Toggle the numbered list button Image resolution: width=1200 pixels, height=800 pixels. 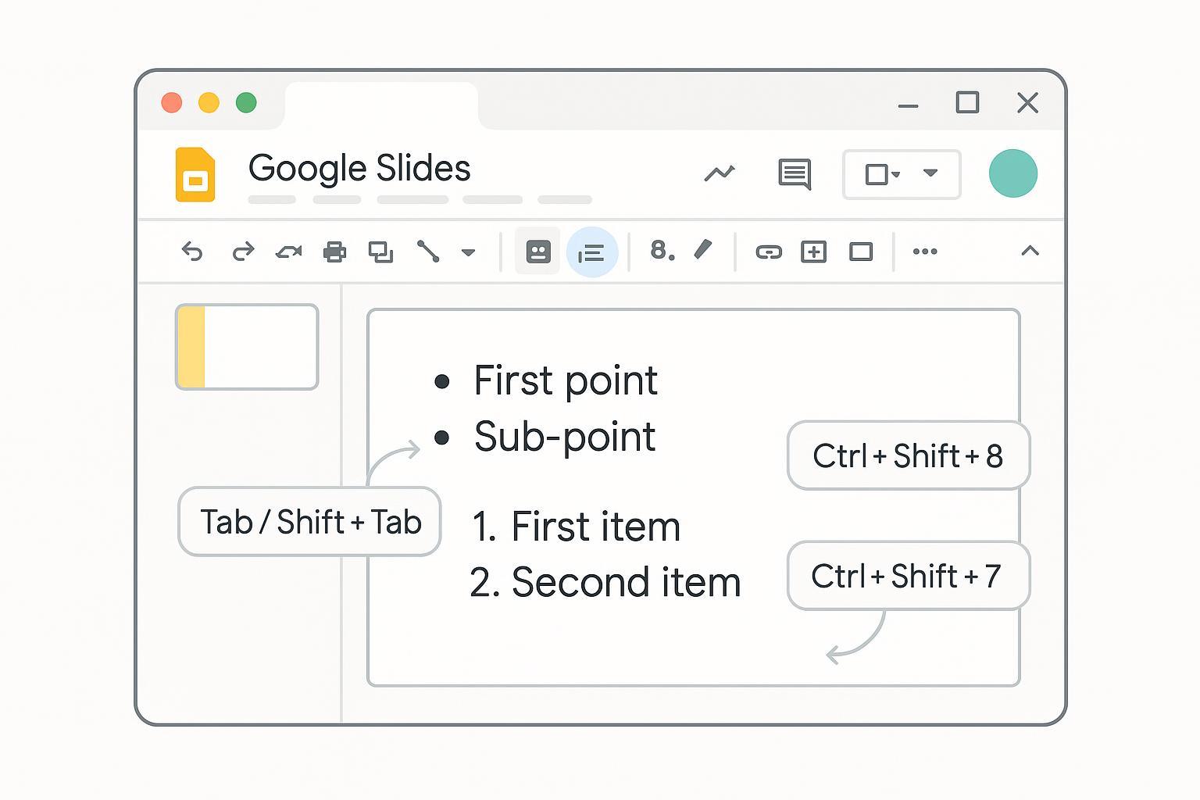click(x=662, y=251)
